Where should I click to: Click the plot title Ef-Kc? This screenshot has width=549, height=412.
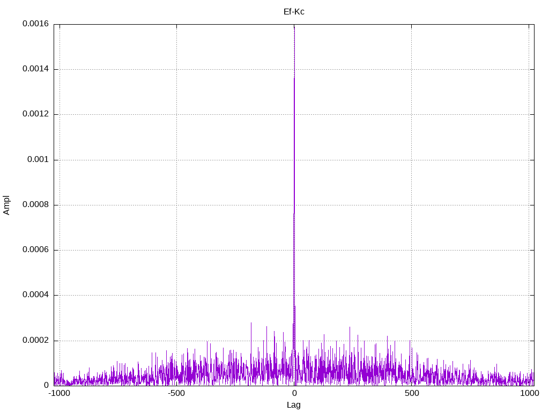point(294,12)
